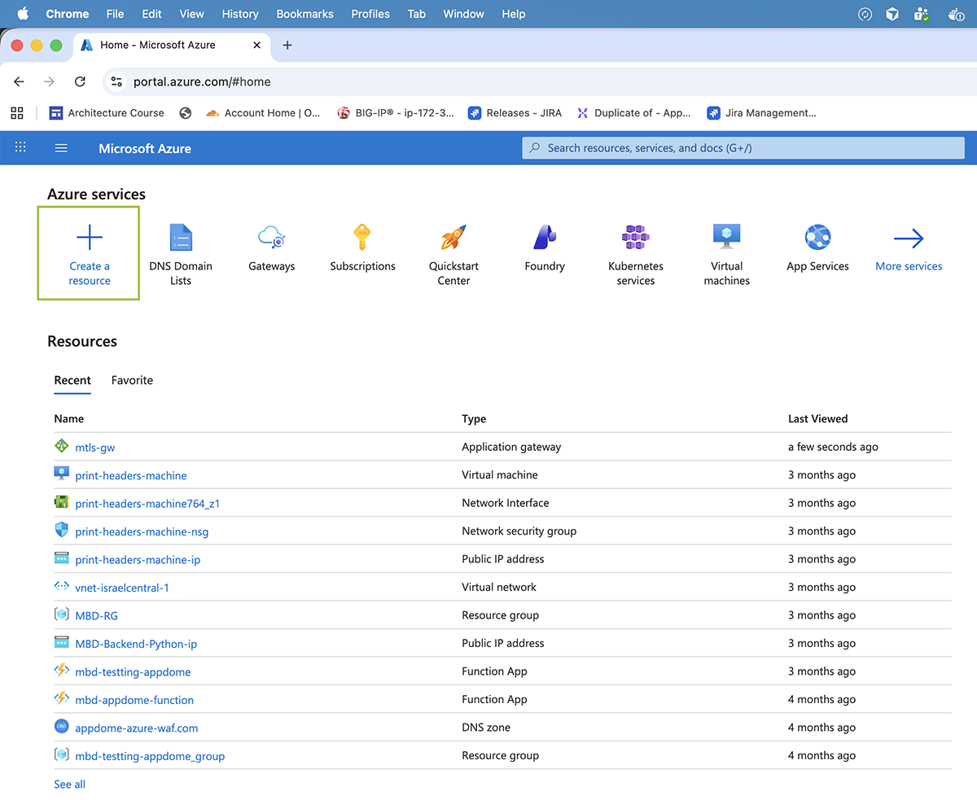Open Chrome apps grid in bookmarks bar
The height and width of the screenshot is (800, 977).
coord(18,113)
